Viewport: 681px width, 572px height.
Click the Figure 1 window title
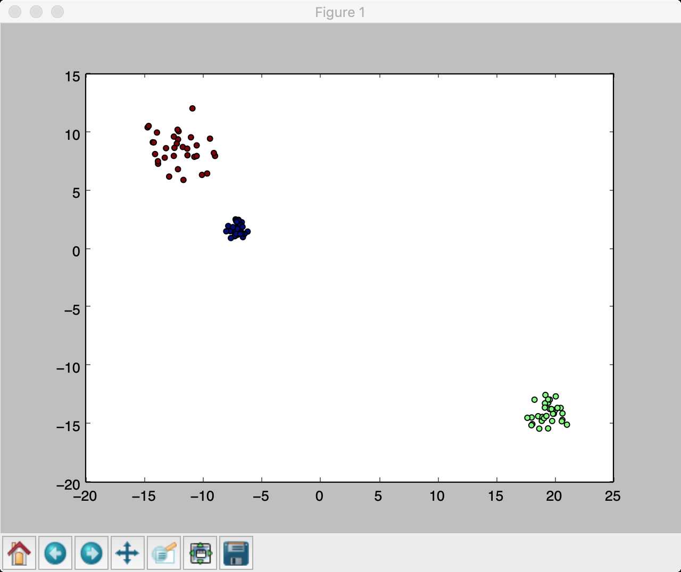click(x=340, y=12)
